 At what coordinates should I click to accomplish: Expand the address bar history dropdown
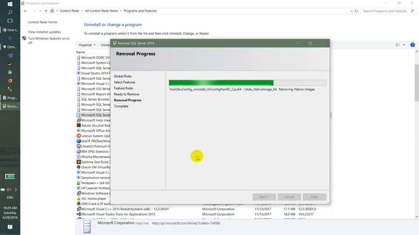352,11
